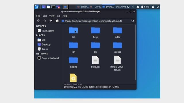184x103 pixels.
Task: Select the Install-Linux-tar.txt file
Action: click(x=117, y=63)
